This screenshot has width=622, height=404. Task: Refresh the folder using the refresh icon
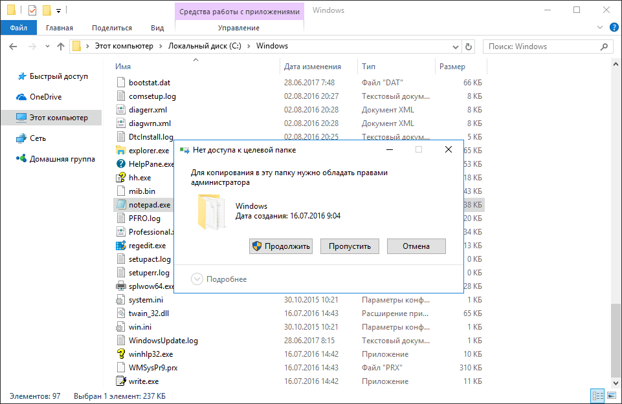click(x=468, y=46)
